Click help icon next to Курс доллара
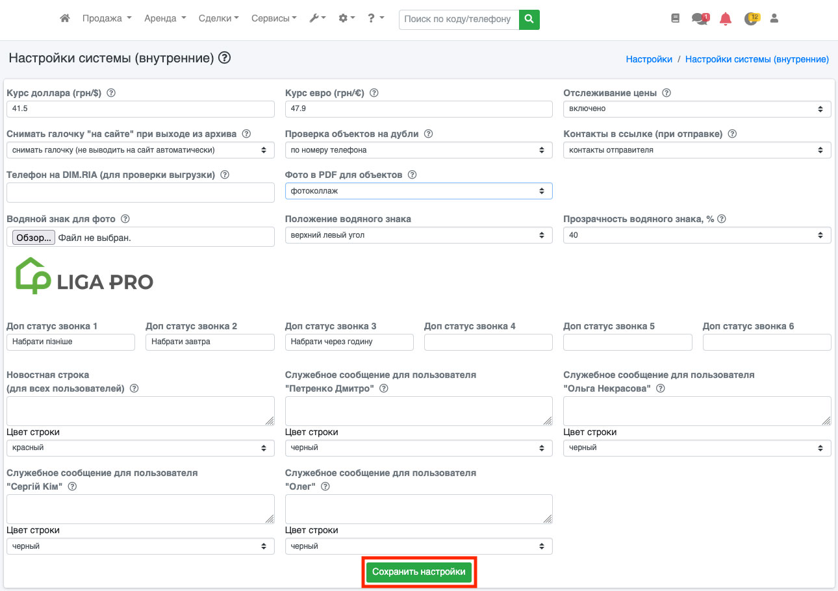This screenshot has height=591, width=838. 111,93
